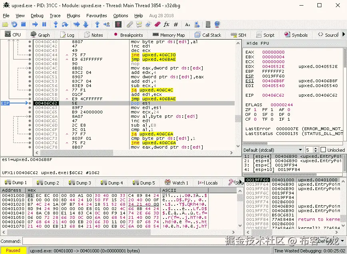Show the Labels view icon

[x=148, y=24]
